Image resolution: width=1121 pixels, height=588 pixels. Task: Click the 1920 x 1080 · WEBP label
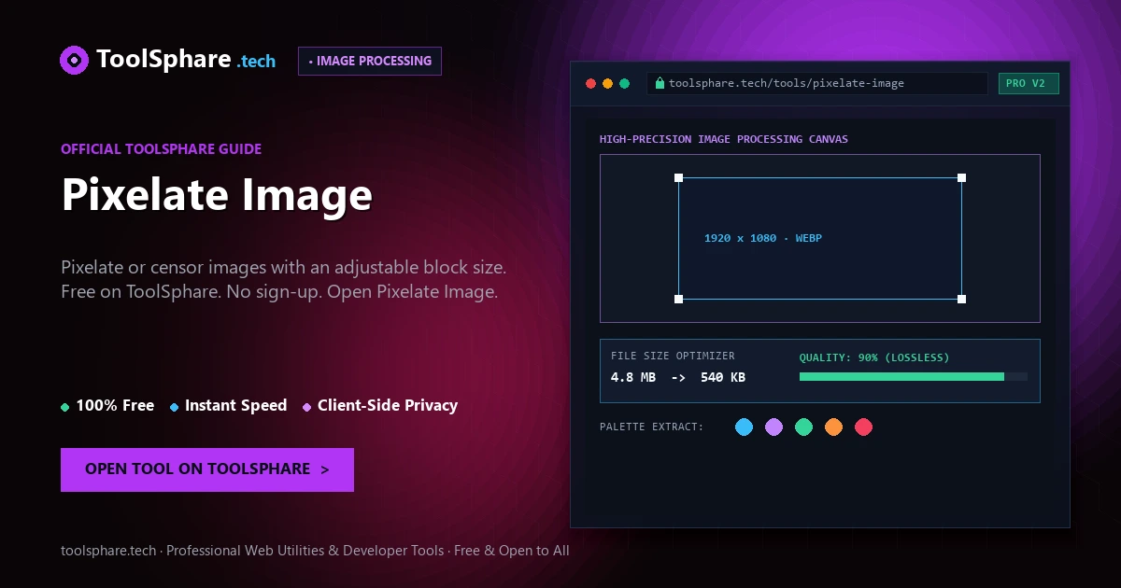763,239
